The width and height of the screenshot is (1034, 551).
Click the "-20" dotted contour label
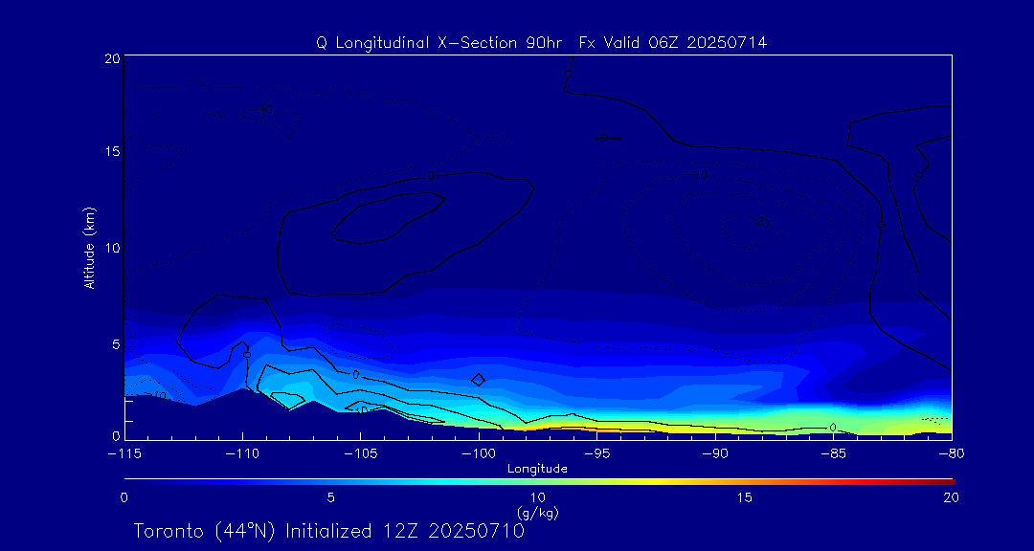click(x=760, y=223)
